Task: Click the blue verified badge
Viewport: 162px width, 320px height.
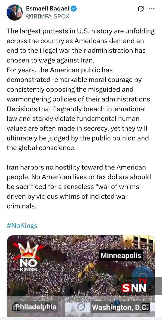Action: pos(74,9)
